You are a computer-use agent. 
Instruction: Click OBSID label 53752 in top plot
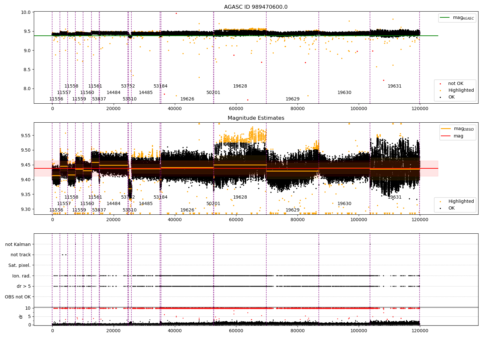[x=128, y=86]
